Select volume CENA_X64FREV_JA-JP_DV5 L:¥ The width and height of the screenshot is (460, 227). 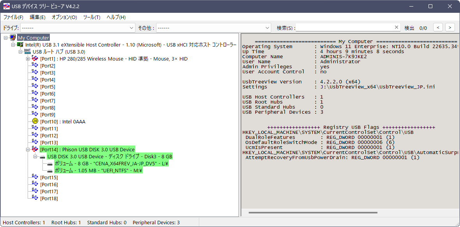click(x=112, y=164)
